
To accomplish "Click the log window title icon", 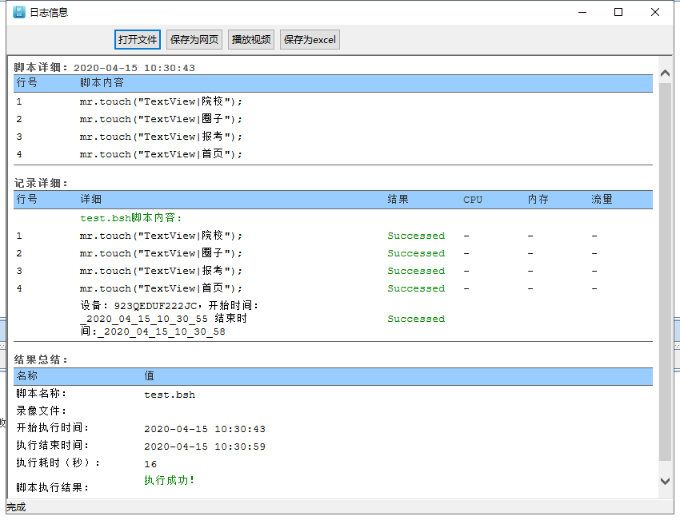I will click(19, 12).
